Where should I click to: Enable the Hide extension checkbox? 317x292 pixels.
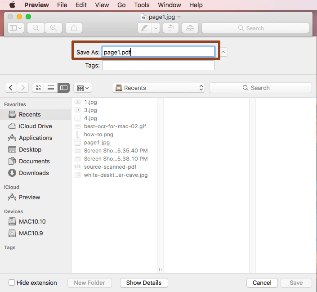coord(12,283)
